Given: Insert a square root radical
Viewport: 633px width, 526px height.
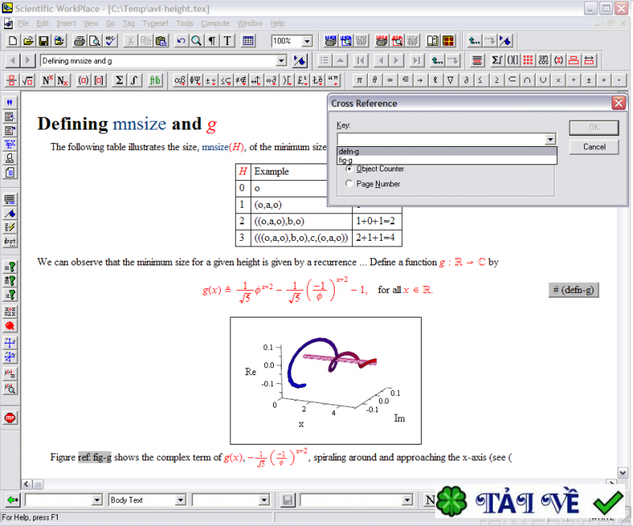Looking at the screenshot, I should [x=28, y=80].
